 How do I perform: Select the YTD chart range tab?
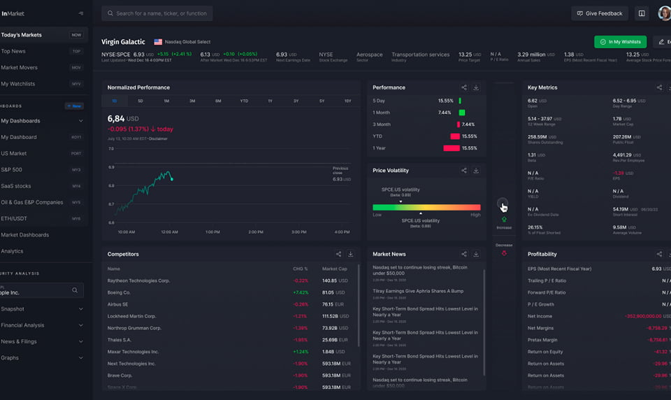coord(244,101)
